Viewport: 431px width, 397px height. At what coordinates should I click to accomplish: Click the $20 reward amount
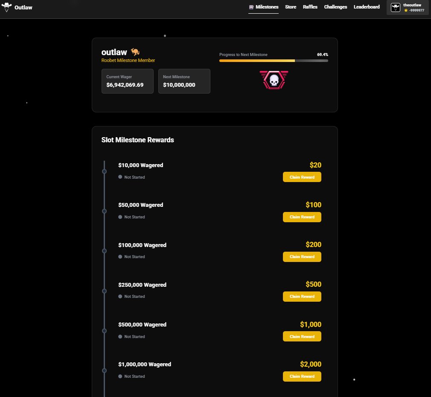click(315, 165)
